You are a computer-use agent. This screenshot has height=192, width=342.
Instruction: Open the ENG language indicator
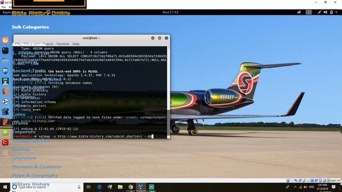312,187
